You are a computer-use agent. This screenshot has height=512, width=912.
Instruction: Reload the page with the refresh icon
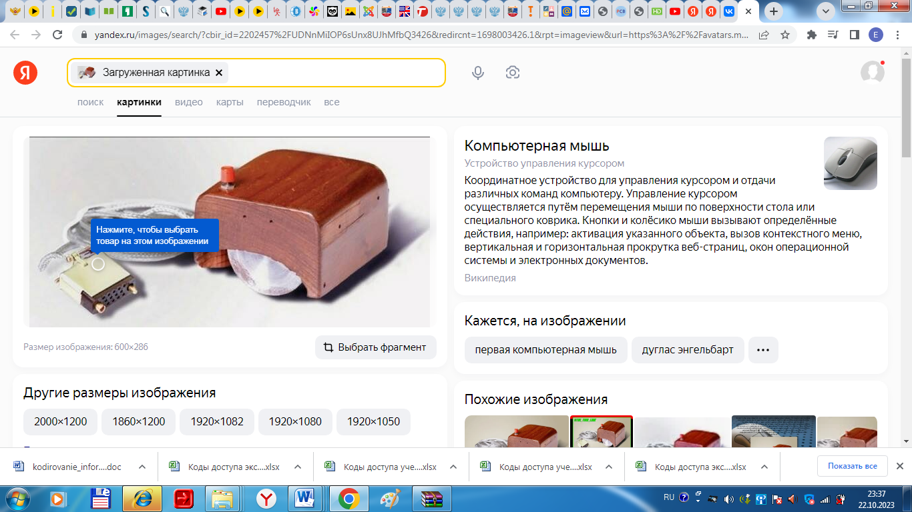point(58,35)
